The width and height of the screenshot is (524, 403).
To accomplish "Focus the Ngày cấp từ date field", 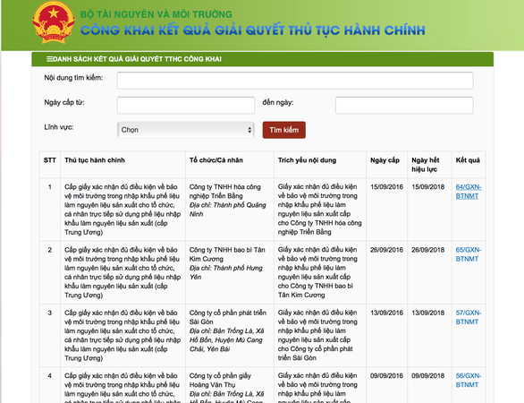I will (x=186, y=106).
